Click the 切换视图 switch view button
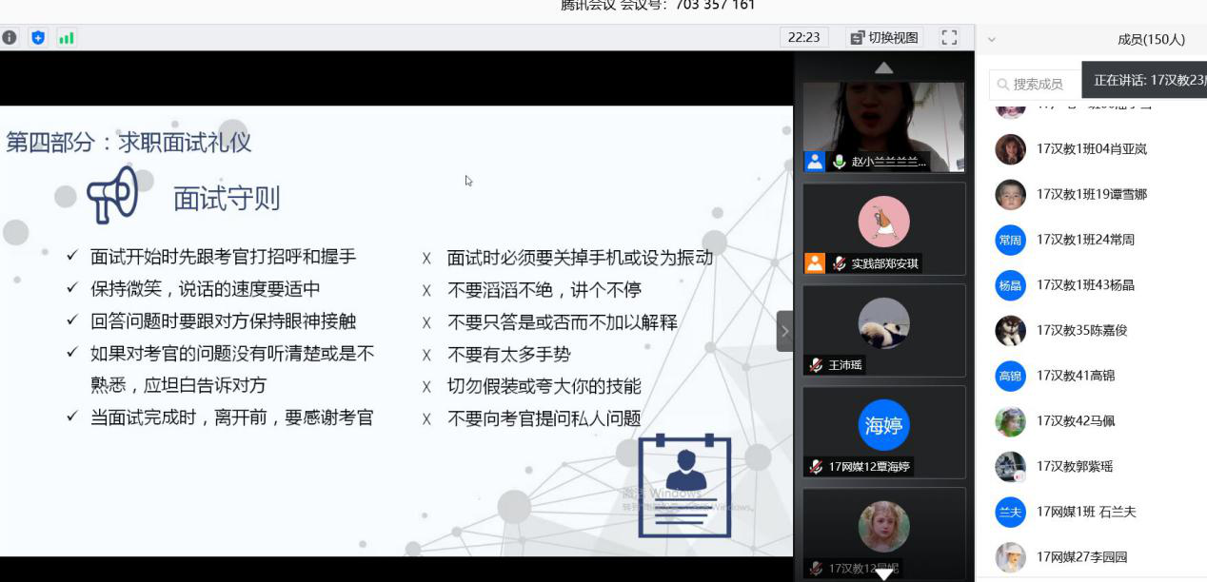This screenshot has width=1207, height=582. (x=884, y=38)
